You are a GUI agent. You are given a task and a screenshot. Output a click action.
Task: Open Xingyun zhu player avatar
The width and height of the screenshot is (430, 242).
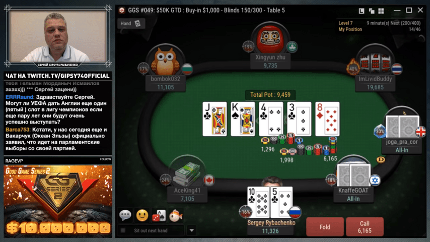[270, 39]
